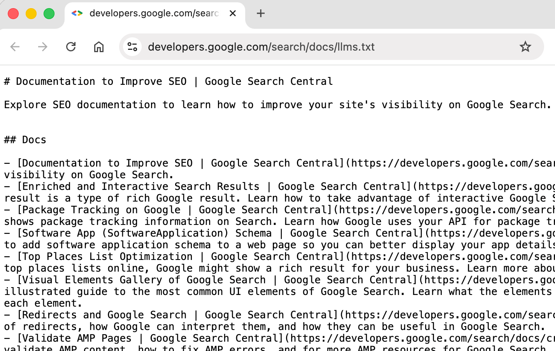Select the Documentation to Improve SEO heading
555x351 pixels.
pyautogui.click(x=167, y=81)
